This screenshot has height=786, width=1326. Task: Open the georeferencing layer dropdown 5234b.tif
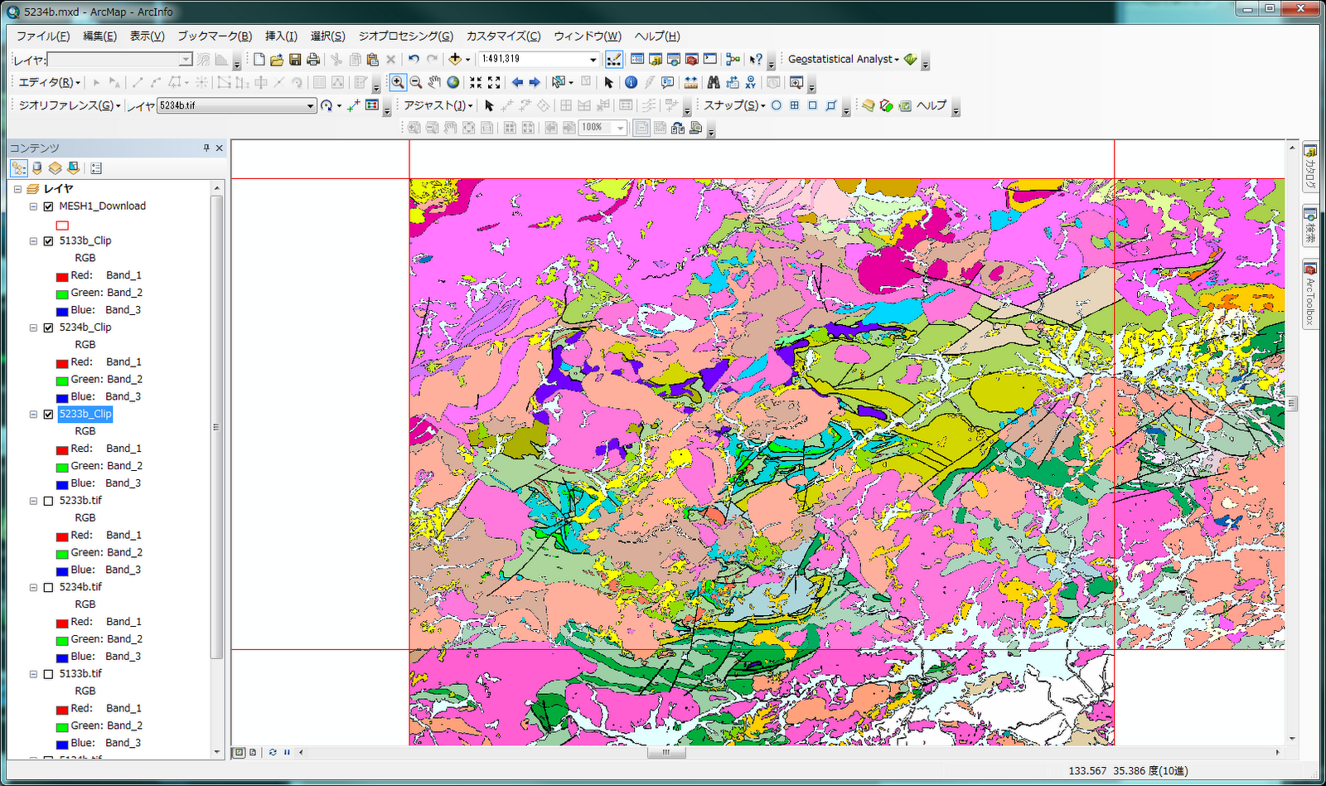(311, 106)
